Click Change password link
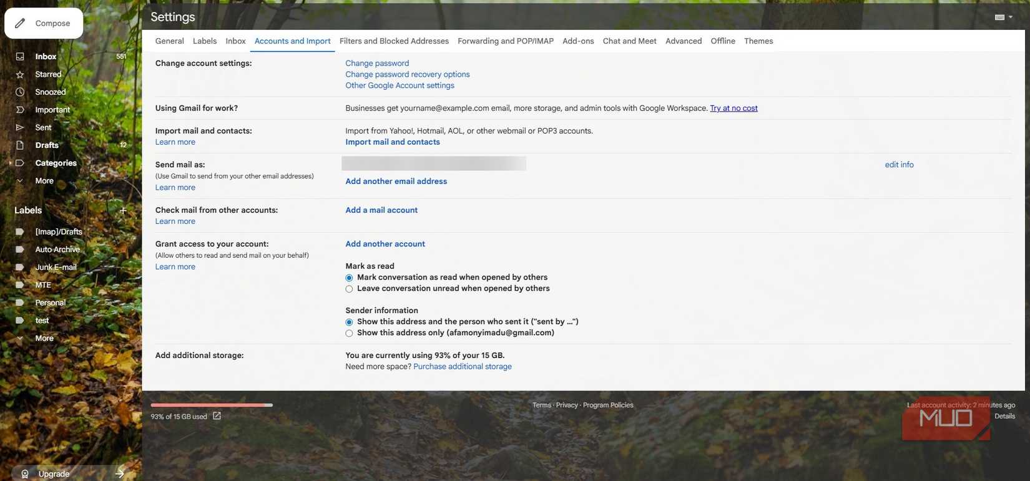The width and height of the screenshot is (1030, 481). click(x=377, y=63)
